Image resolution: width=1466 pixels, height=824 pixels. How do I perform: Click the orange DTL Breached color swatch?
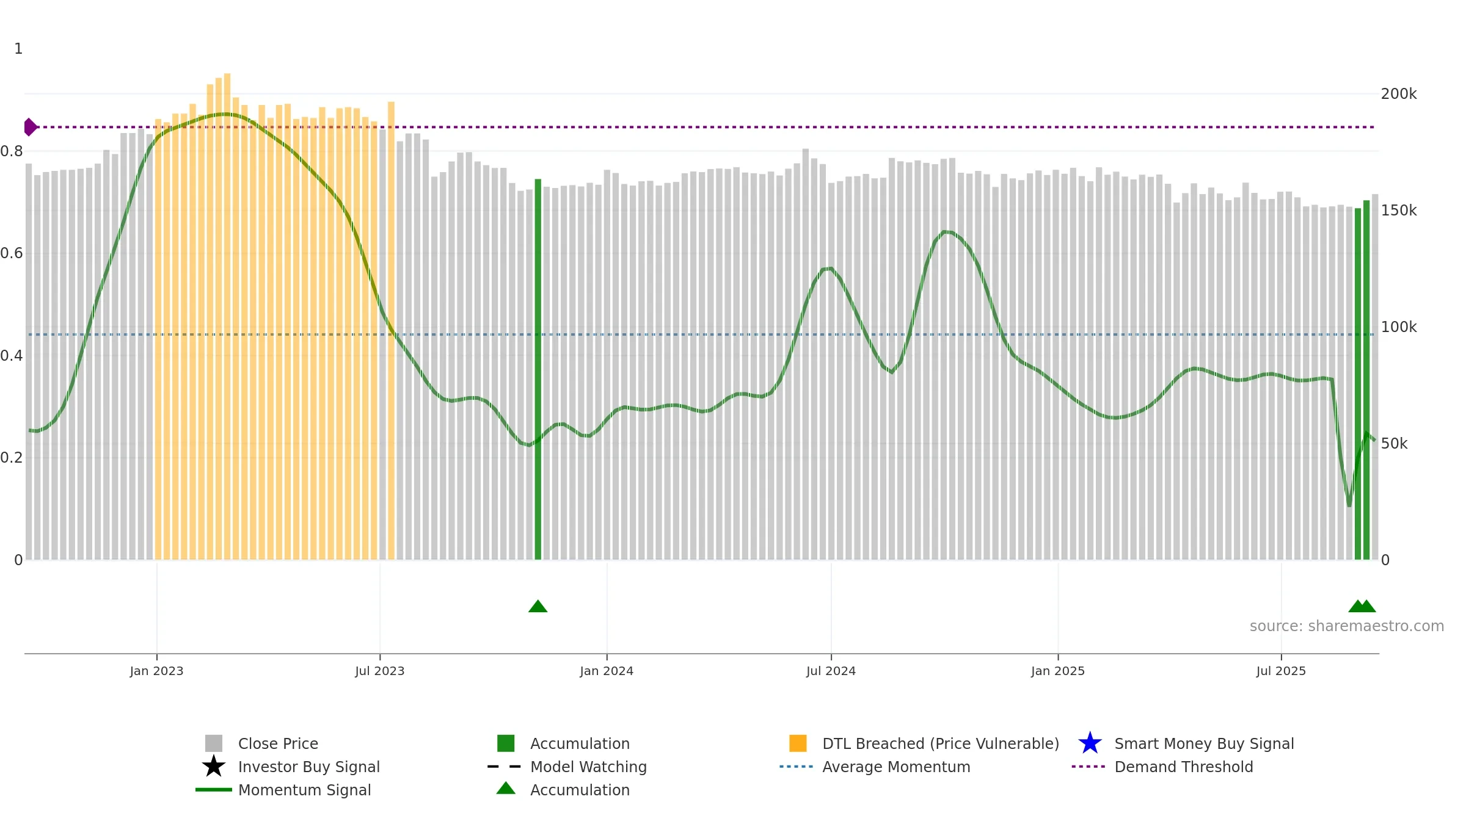pyautogui.click(x=798, y=743)
